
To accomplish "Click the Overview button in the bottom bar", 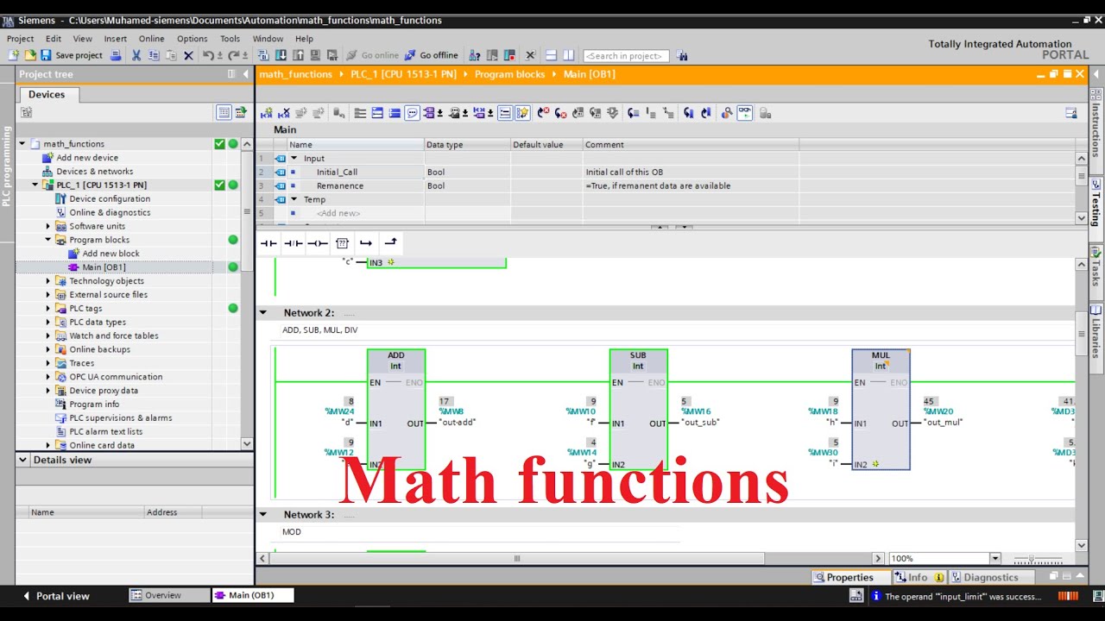I will tap(169, 595).
